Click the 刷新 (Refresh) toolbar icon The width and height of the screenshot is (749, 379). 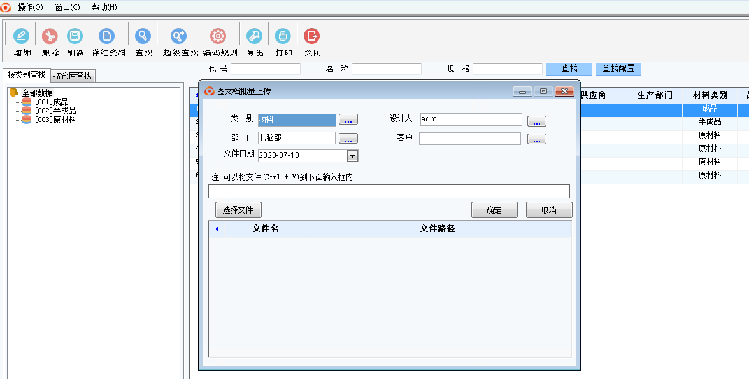75,36
